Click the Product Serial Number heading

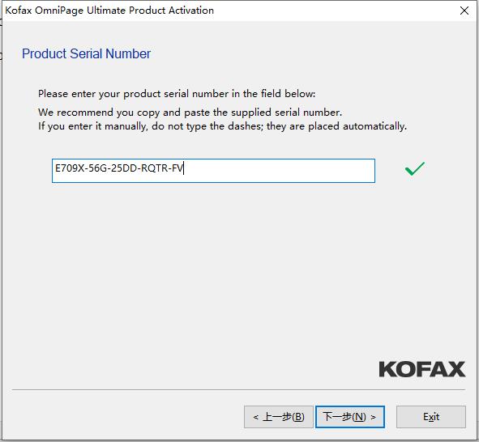pyautogui.click(x=86, y=54)
